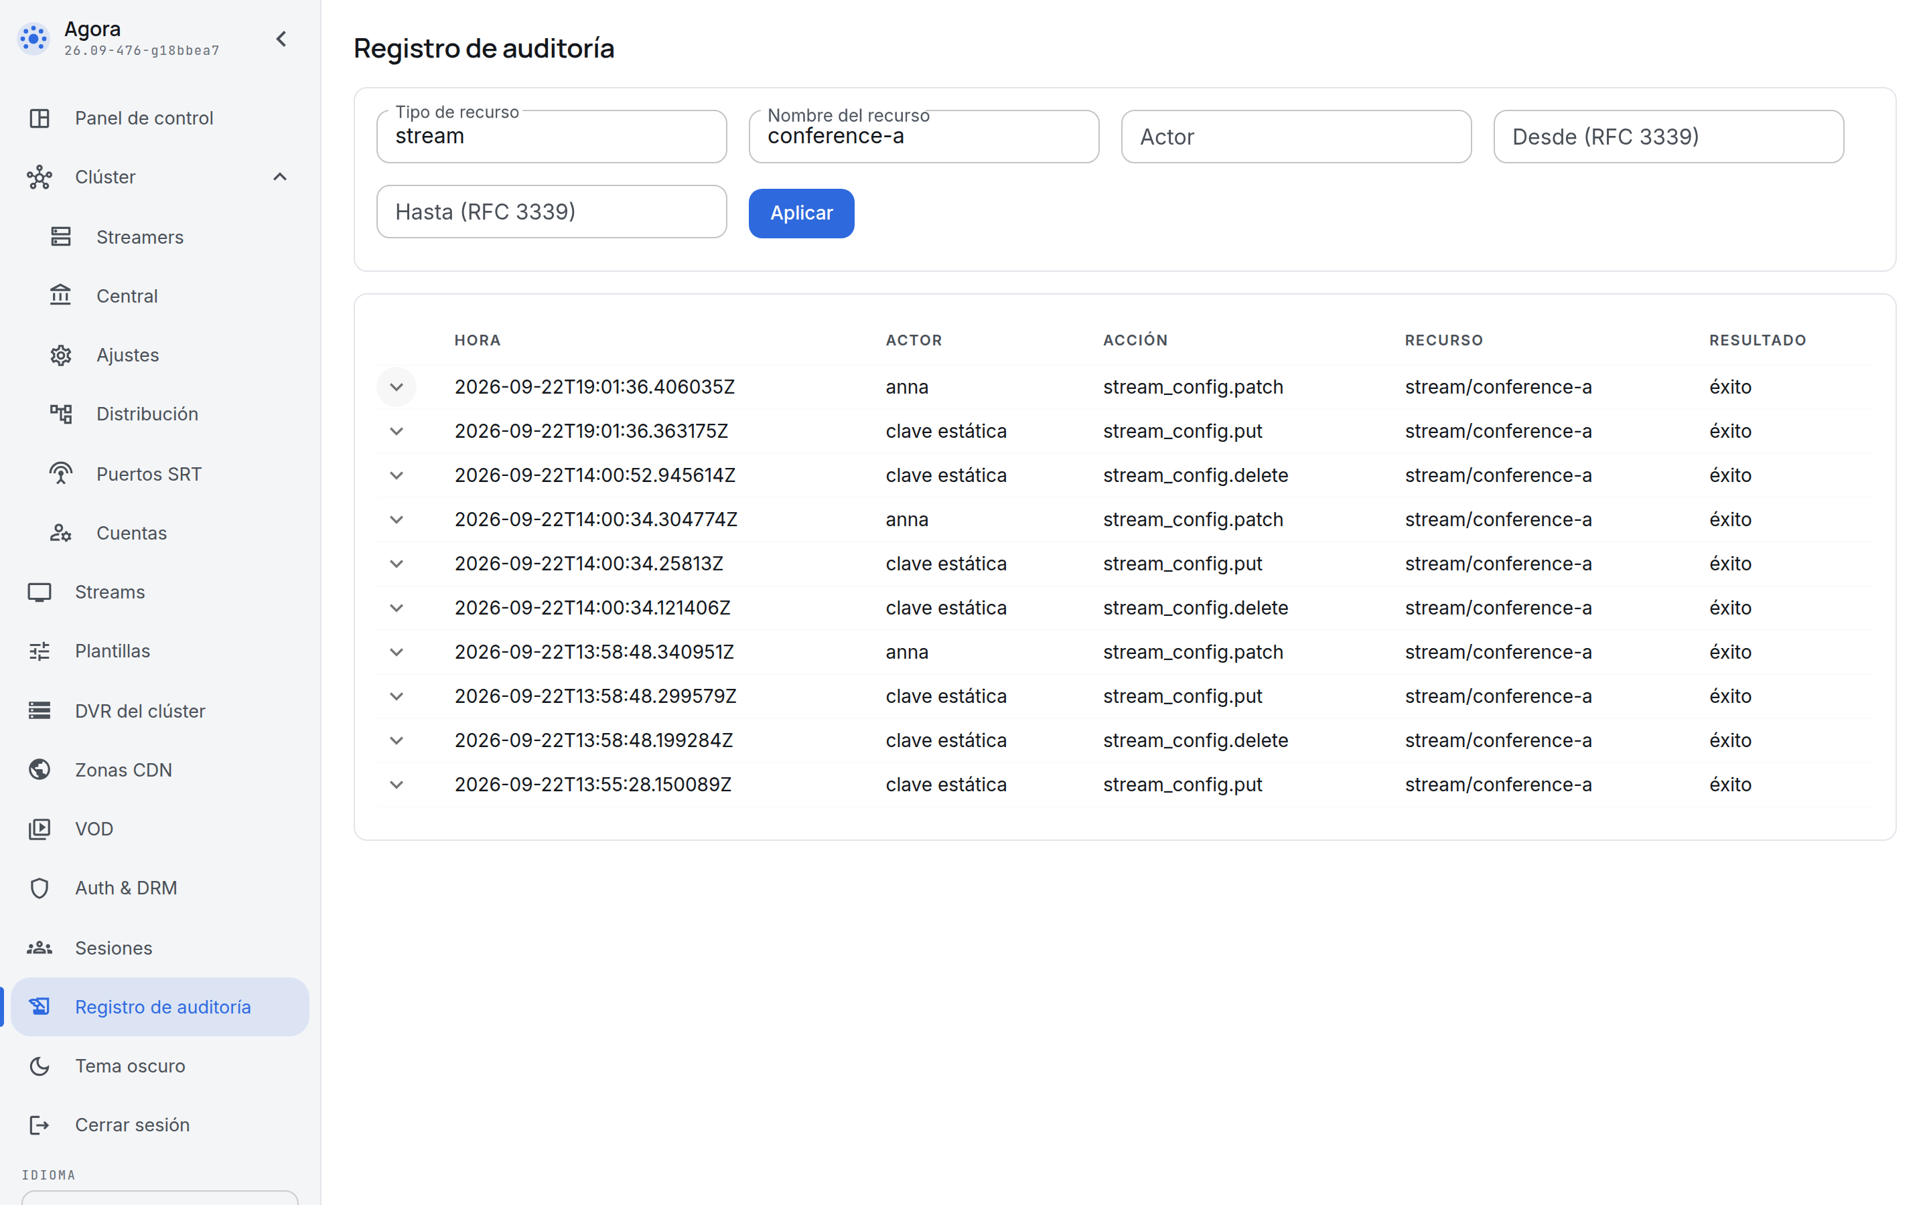Click Cerrar sesión link
The height and width of the screenshot is (1205, 1929).
159,1125
